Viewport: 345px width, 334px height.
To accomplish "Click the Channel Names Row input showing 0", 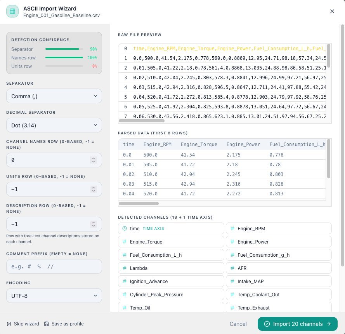I will (54, 160).
